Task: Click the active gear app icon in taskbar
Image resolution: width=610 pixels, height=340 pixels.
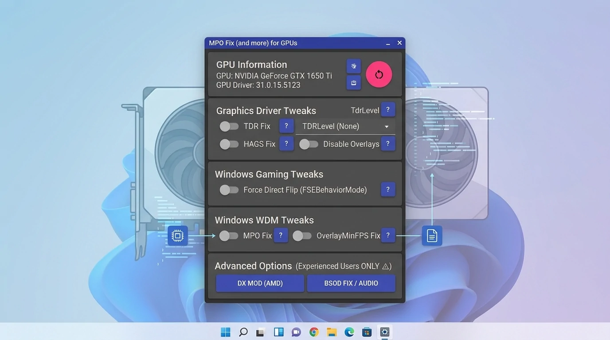Action: click(384, 332)
